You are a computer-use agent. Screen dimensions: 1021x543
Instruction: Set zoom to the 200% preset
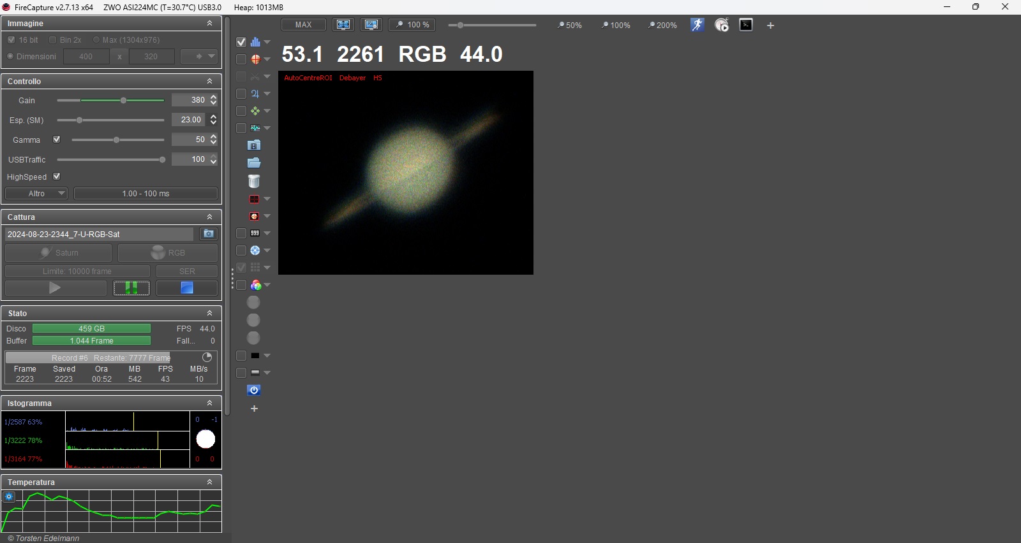click(x=662, y=25)
